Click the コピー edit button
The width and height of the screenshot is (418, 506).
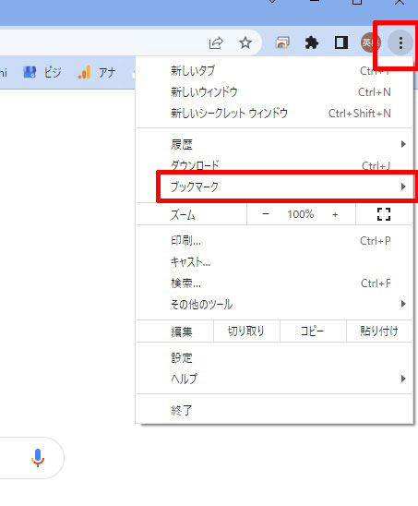(x=313, y=331)
